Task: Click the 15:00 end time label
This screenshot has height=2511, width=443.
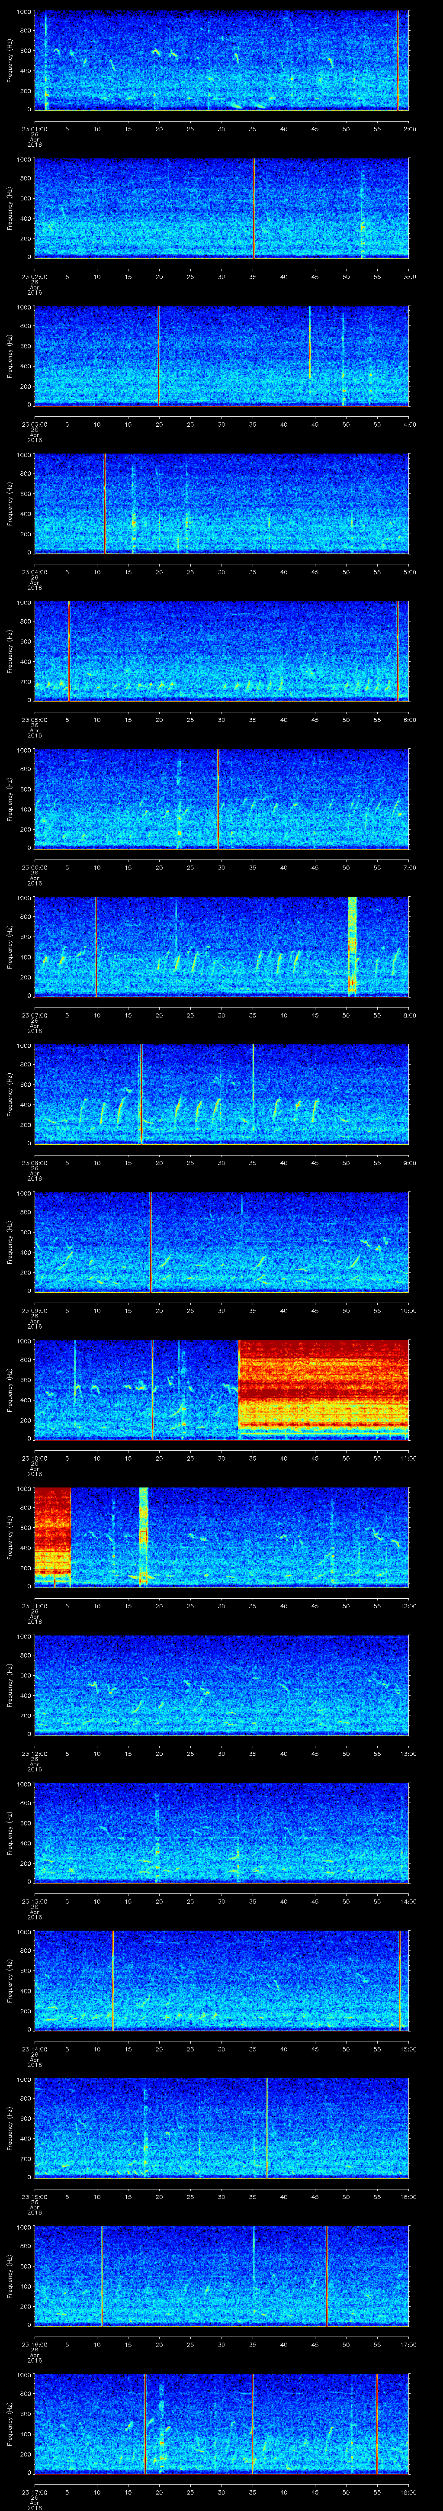Action: pos(408,2048)
